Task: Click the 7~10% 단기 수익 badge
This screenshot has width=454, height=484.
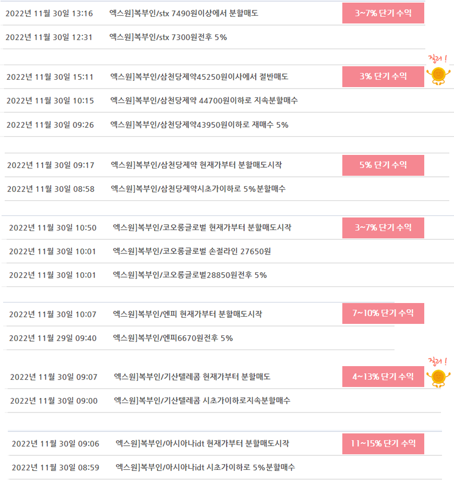Action: [383, 313]
